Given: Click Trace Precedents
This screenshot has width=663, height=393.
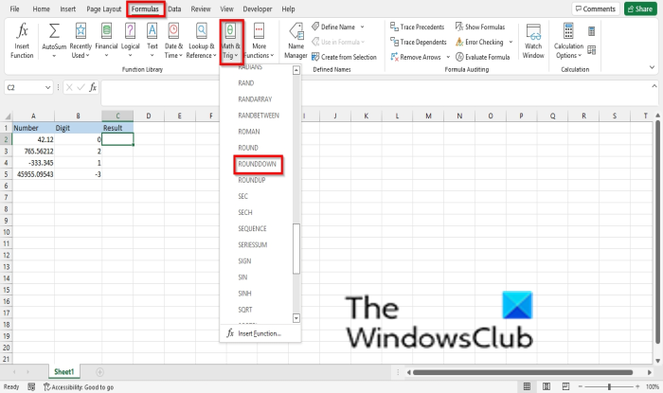Looking at the screenshot, I should point(418,27).
